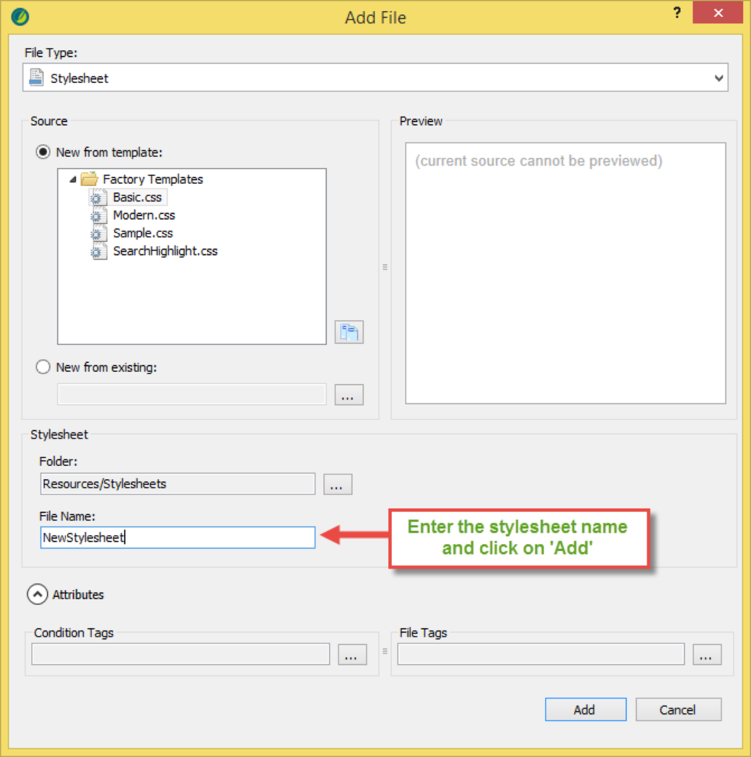Click the Flare logo in the title bar
751x757 pixels.
click(x=19, y=16)
